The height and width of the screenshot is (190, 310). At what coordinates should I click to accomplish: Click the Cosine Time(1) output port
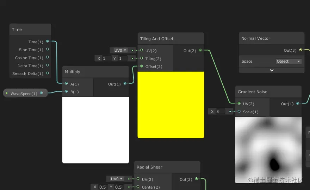click(47, 57)
